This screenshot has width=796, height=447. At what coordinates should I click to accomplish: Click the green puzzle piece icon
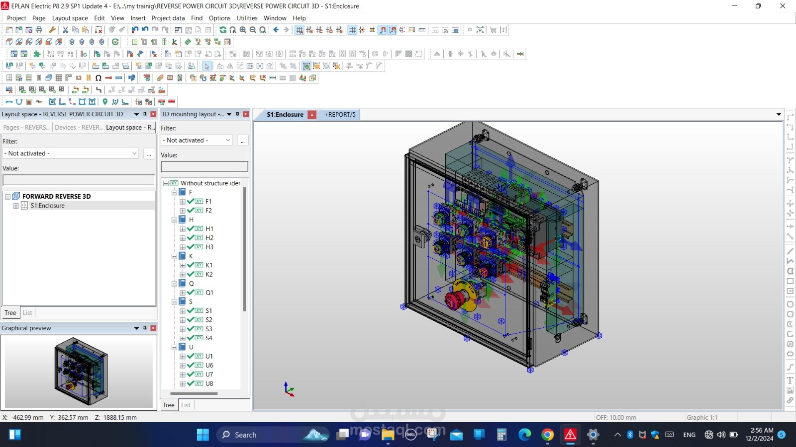tap(37, 54)
